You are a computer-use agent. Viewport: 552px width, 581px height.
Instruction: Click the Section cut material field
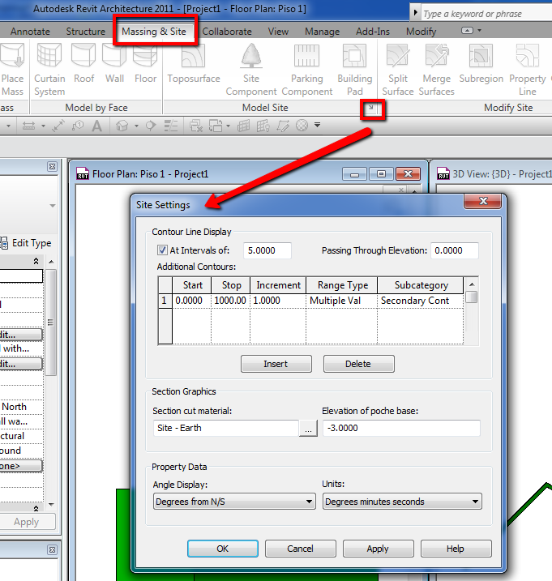pyautogui.click(x=226, y=428)
